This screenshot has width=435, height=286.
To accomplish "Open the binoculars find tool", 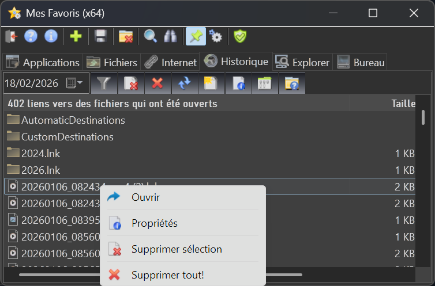I will (171, 37).
